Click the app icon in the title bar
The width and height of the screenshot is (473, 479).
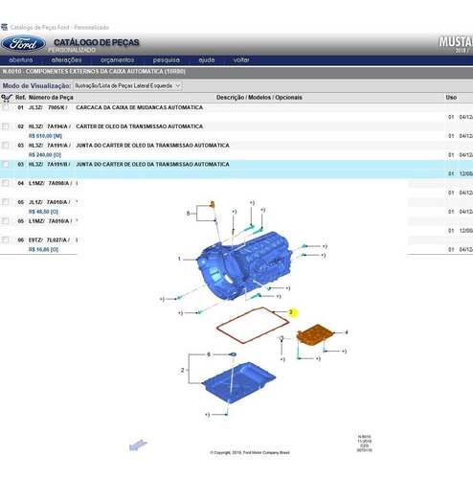click(x=4, y=27)
